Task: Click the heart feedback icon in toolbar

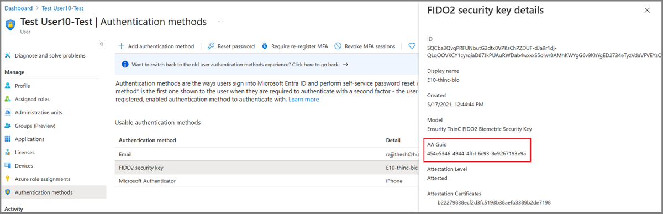Action: click(412, 46)
